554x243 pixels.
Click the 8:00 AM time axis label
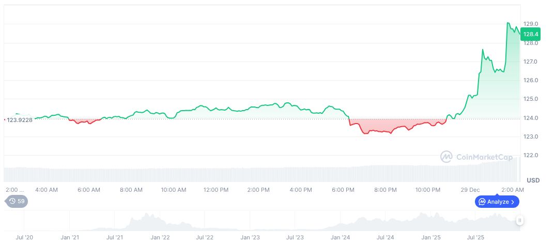click(131, 190)
